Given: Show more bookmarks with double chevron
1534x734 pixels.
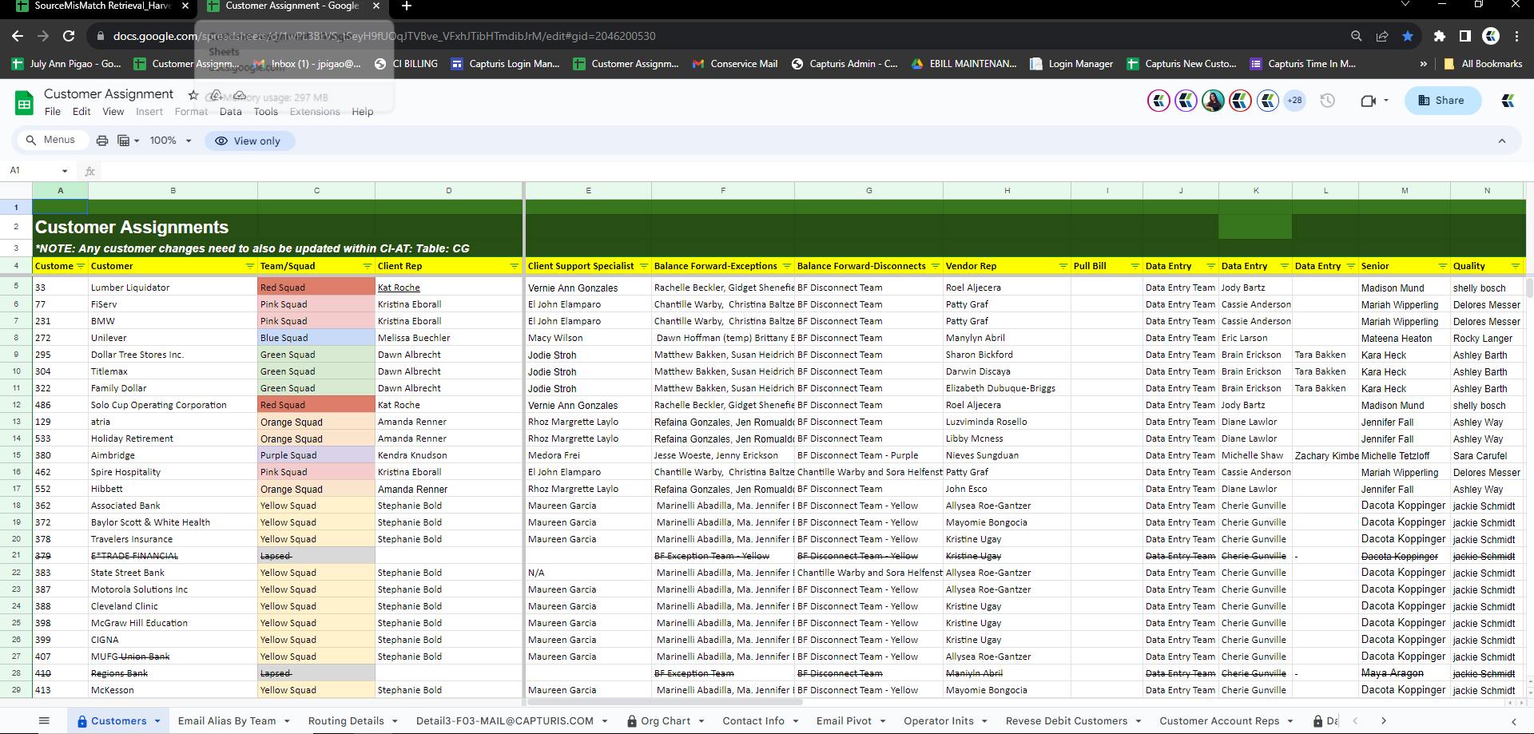Looking at the screenshot, I should pyautogui.click(x=1423, y=64).
